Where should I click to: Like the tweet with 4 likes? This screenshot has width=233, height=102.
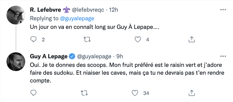pyautogui.click(x=138, y=40)
